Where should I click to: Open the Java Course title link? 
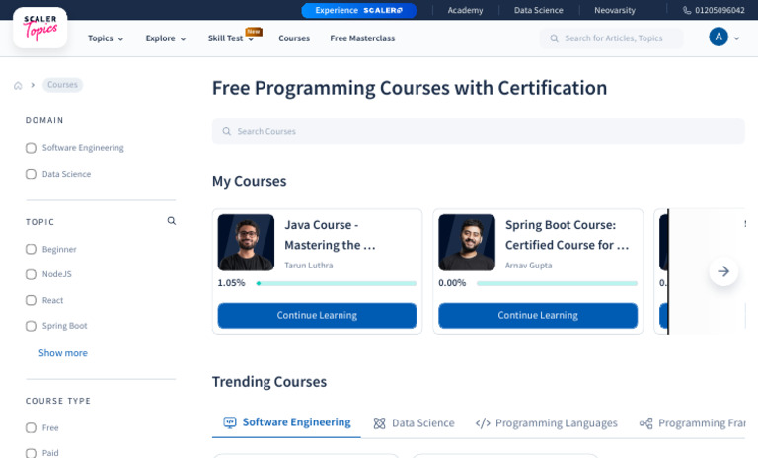pos(330,235)
